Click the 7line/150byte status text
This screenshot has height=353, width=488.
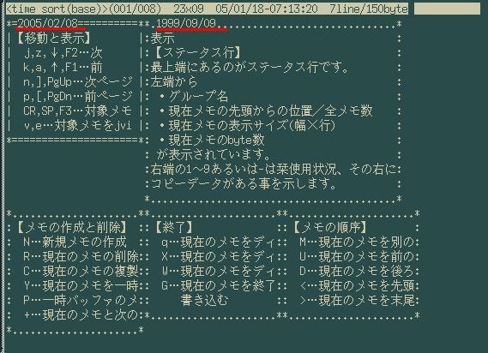pyautogui.click(x=369, y=9)
